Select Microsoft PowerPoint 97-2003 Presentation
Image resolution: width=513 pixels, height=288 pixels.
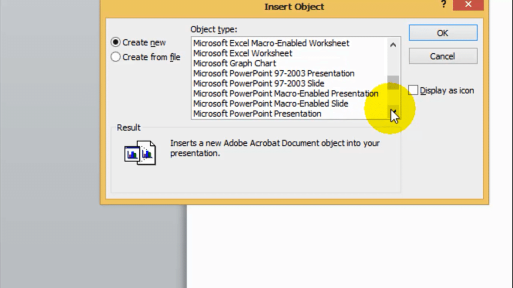point(274,74)
